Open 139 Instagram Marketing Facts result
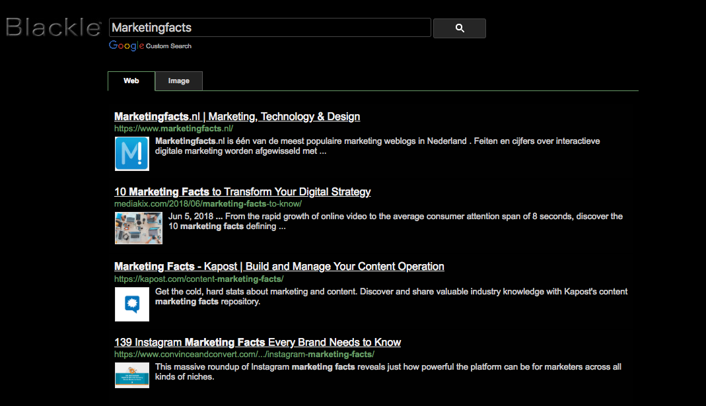706x406 pixels. [x=258, y=343]
